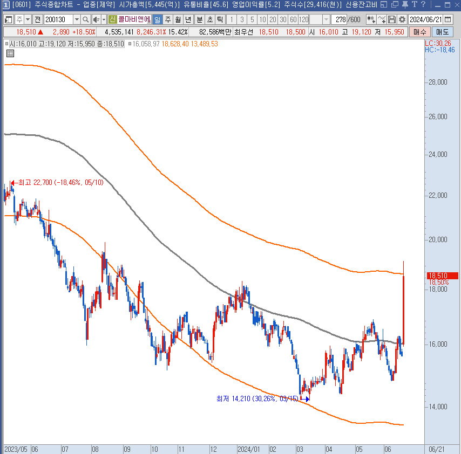This screenshot has width=461, height=454.
Task: Switch to 틱 (tick) chart period
Action: [x=220, y=19]
